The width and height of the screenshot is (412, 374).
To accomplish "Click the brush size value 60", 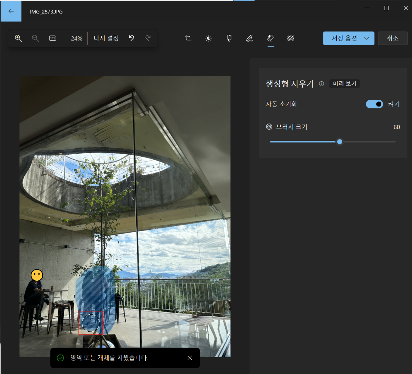I will click(x=397, y=127).
